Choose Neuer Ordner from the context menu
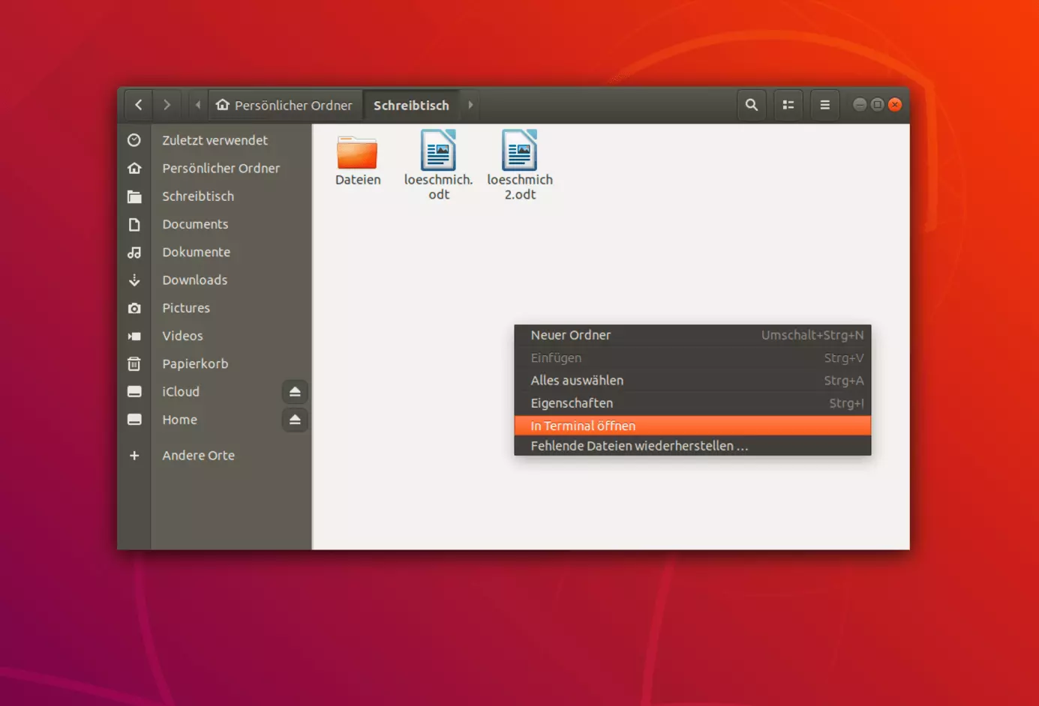This screenshot has width=1039, height=706. [x=692, y=335]
